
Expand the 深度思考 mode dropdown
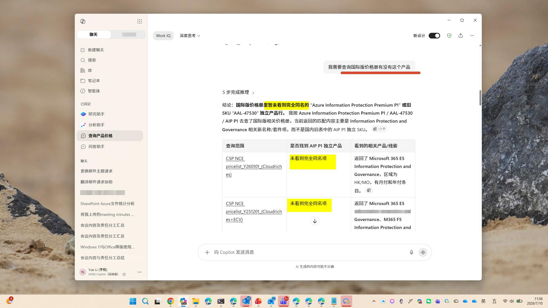[x=190, y=36]
